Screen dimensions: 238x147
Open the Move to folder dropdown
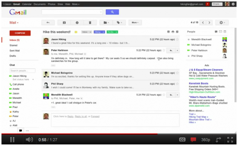click(106, 22)
